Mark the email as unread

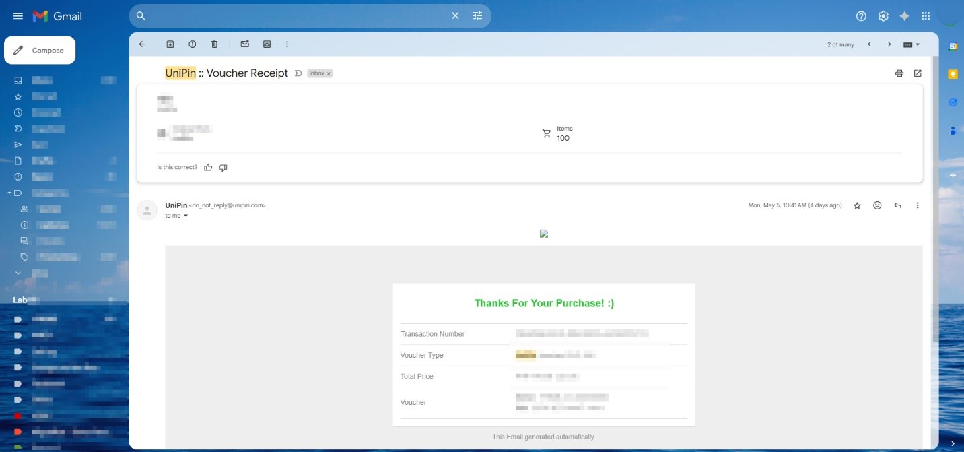244,44
